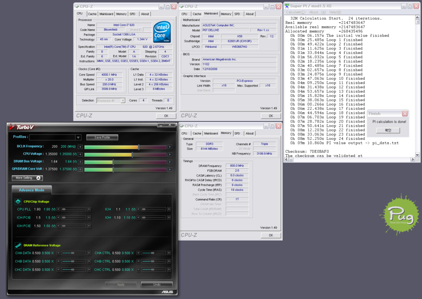Screen dimensions: 422x299
Task: Decrease CHB CTRL reference arrow
Action: (138, 261)
